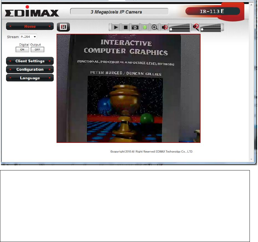The width and height of the screenshot is (258, 242).
Task: Click the Play button in the toolbar
Action: pyautogui.click(x=116, y=27)
